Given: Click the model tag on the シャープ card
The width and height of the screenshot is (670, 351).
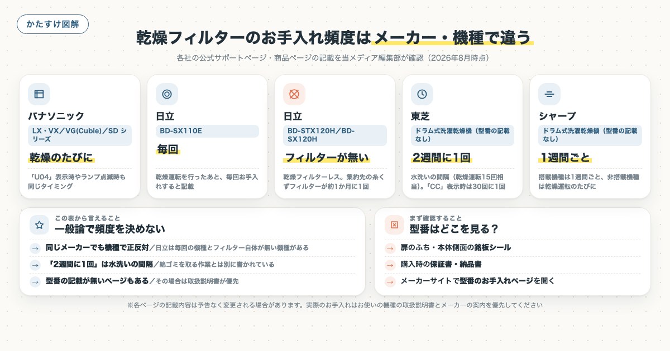Looking at the screenshot, I should click(590, 135).
